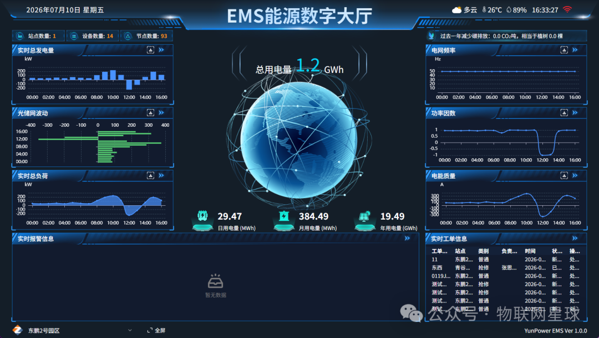Download the 实时总发电量 chart
Screen dimensions: 599x338
coord(150,50)
